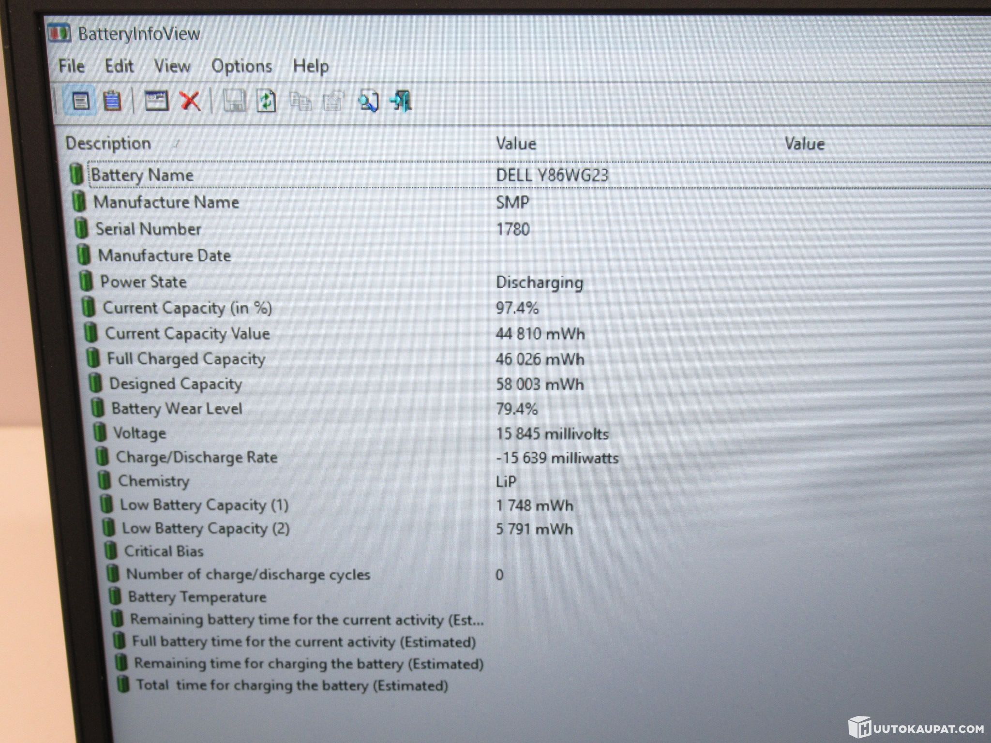Click the Exit door toolbar icon

(x=401, y=101)
